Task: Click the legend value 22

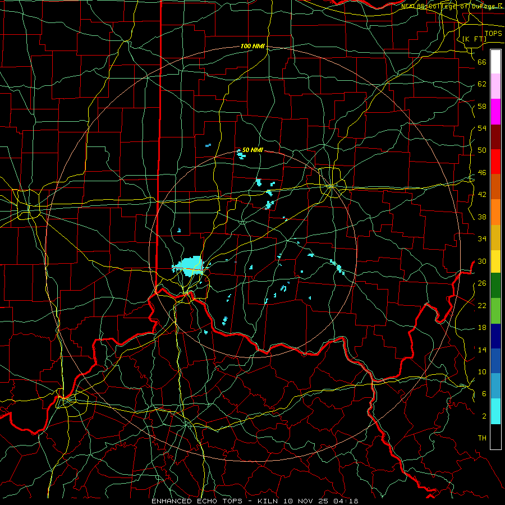Action: pos(482,305)
